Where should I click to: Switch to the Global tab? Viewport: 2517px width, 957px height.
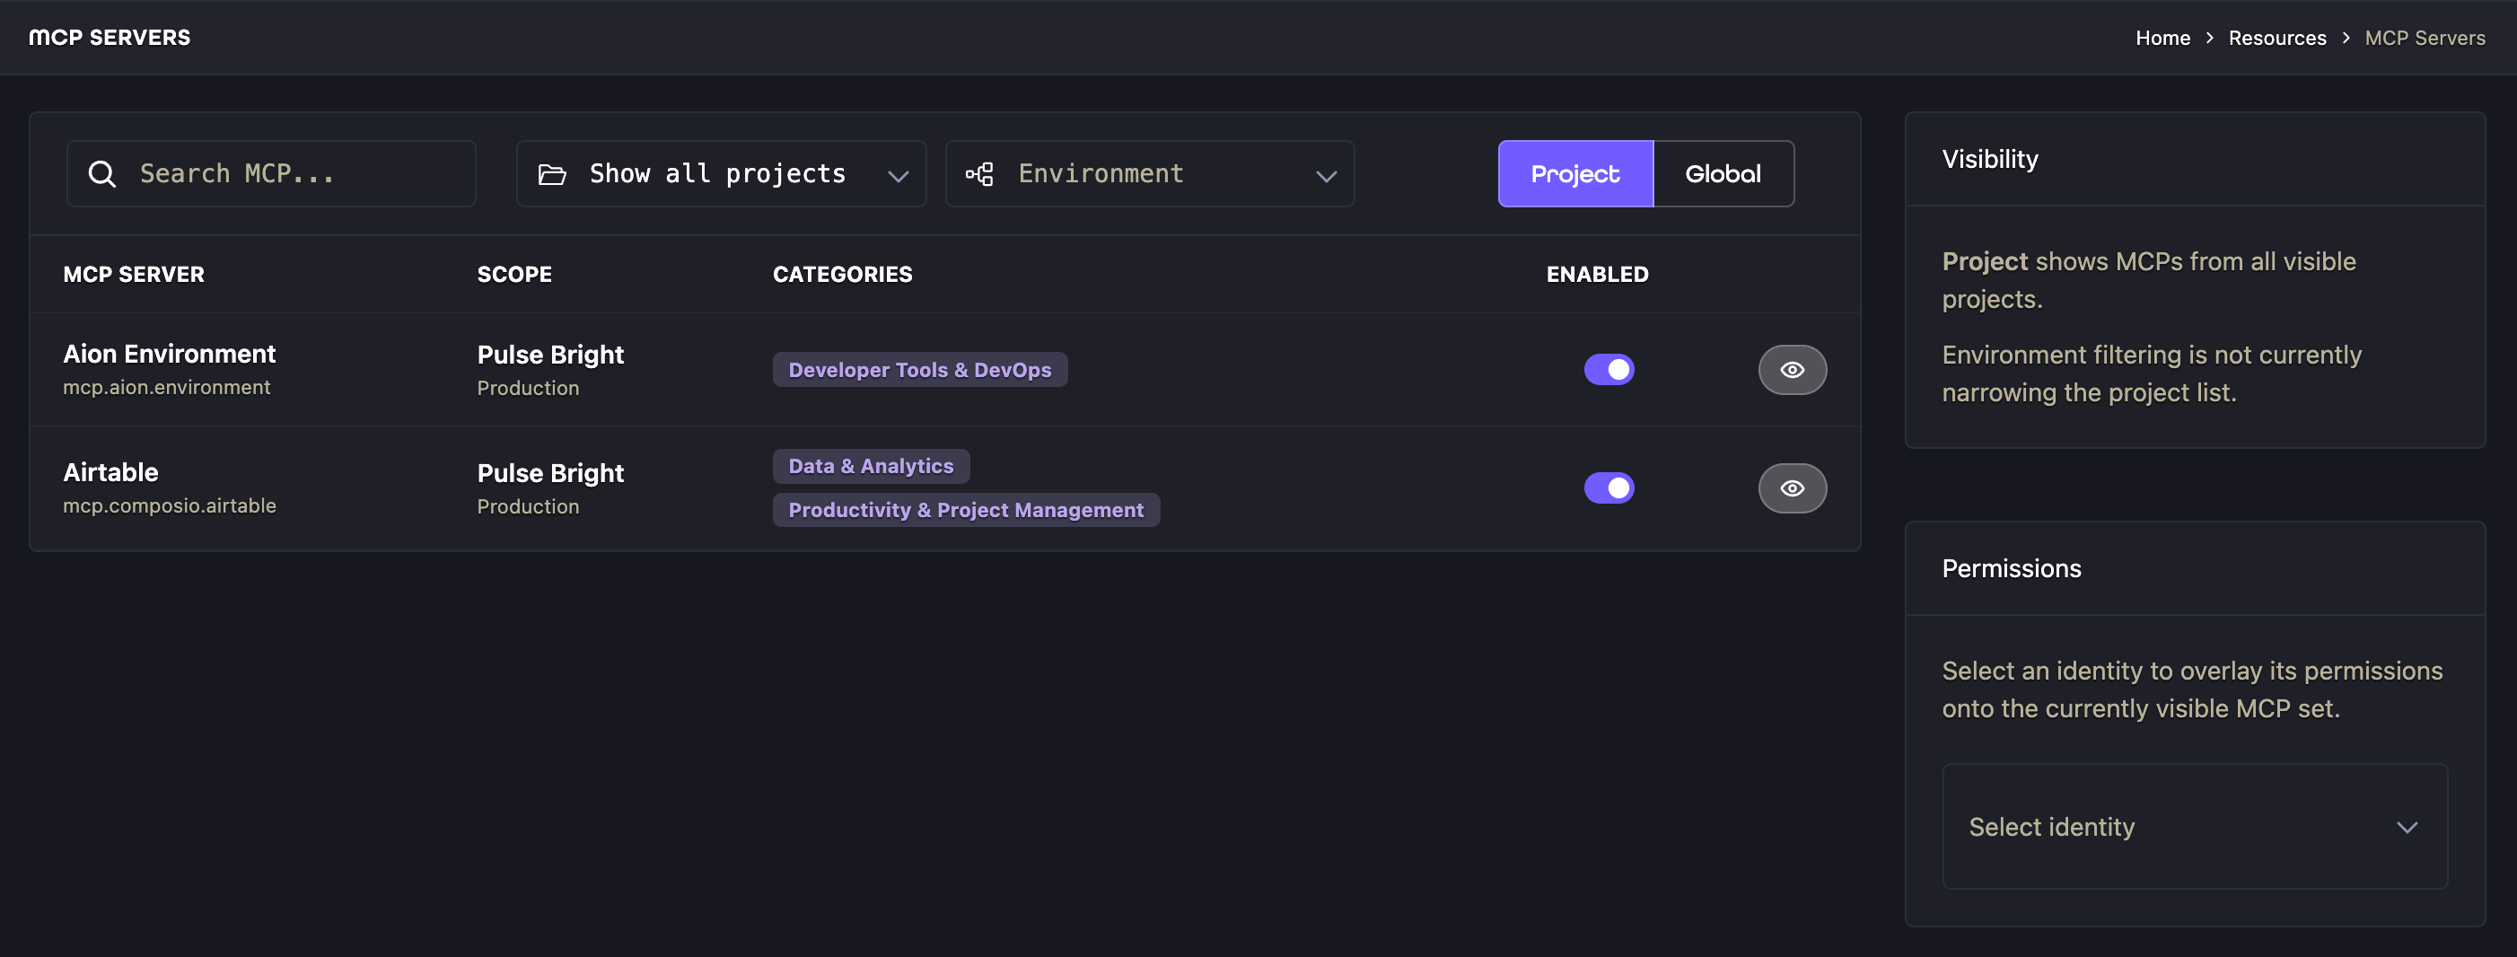[x=1723, y=174]
